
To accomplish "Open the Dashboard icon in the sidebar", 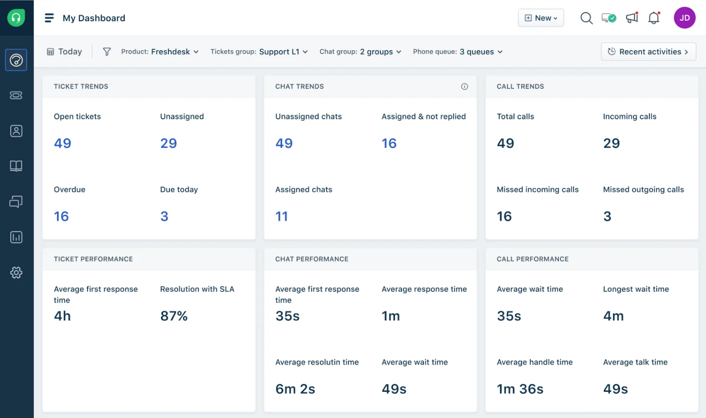I will [x=16, y=59].
